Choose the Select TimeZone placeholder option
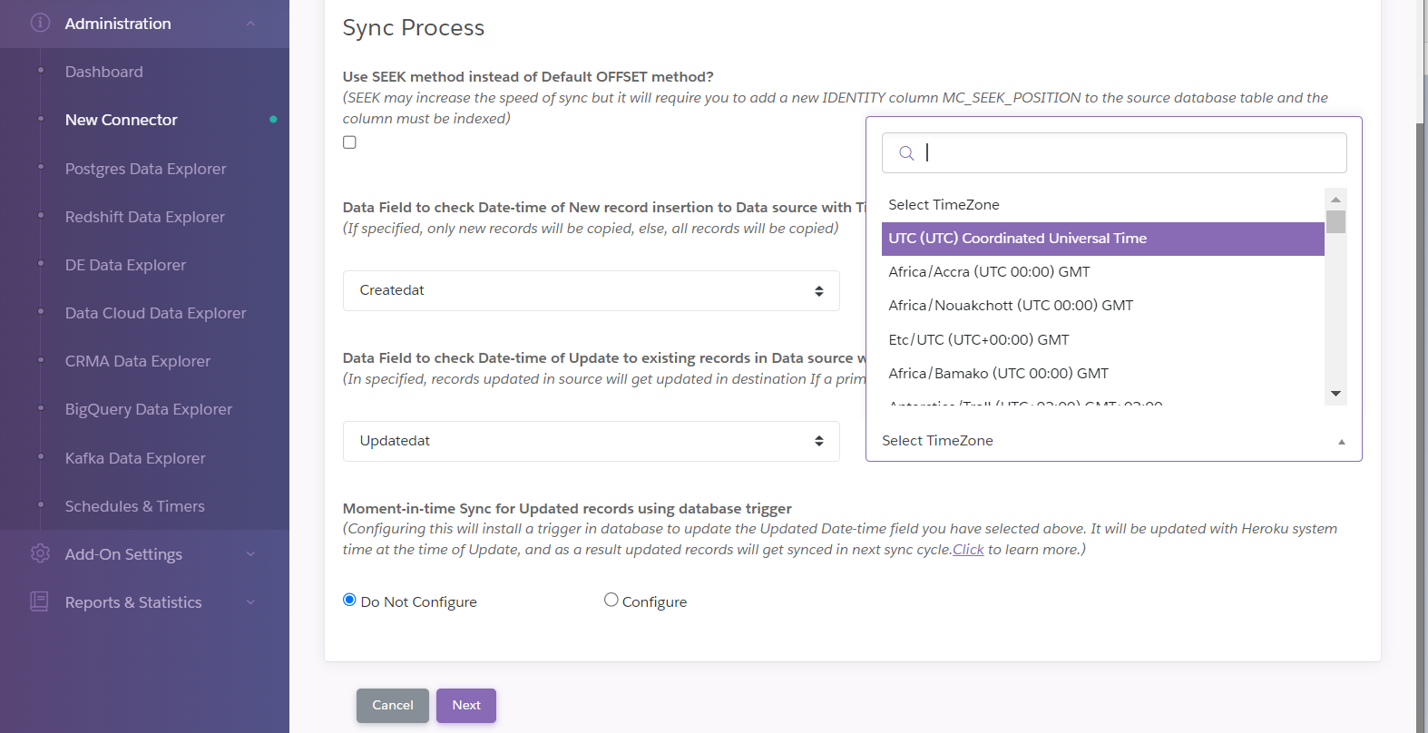1428x733 pixels. click(1103, 205)
